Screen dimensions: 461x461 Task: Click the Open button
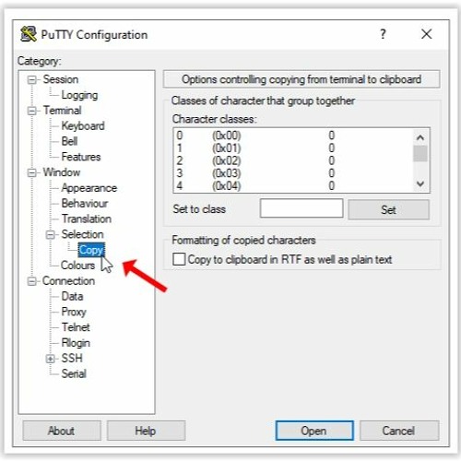[x=314, y=431]
